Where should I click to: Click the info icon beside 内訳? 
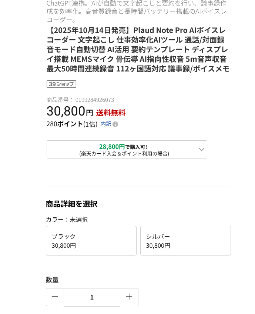115,124
